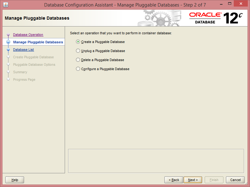Viewport: 250px width, 187px height.
Task: Select the Manage Pluggable Databases step
Action: (x=37, y=42)
